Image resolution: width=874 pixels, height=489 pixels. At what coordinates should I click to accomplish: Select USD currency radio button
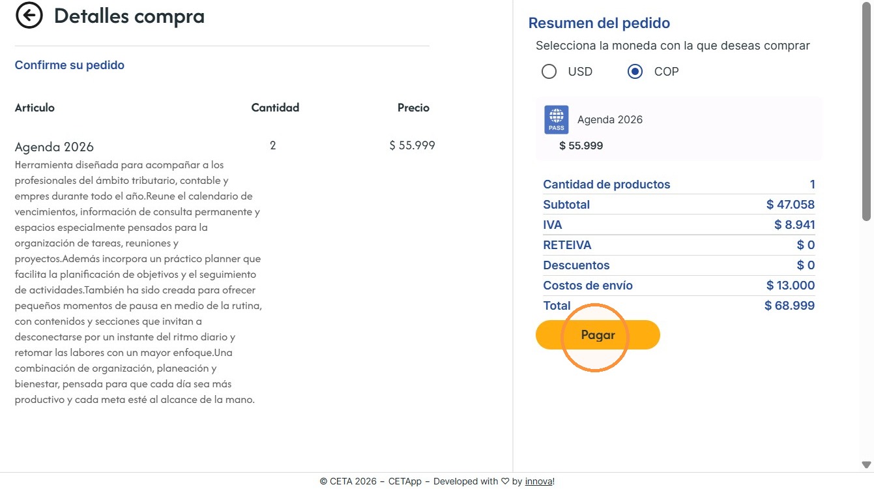pyautogui.click(x=549, y=72)
